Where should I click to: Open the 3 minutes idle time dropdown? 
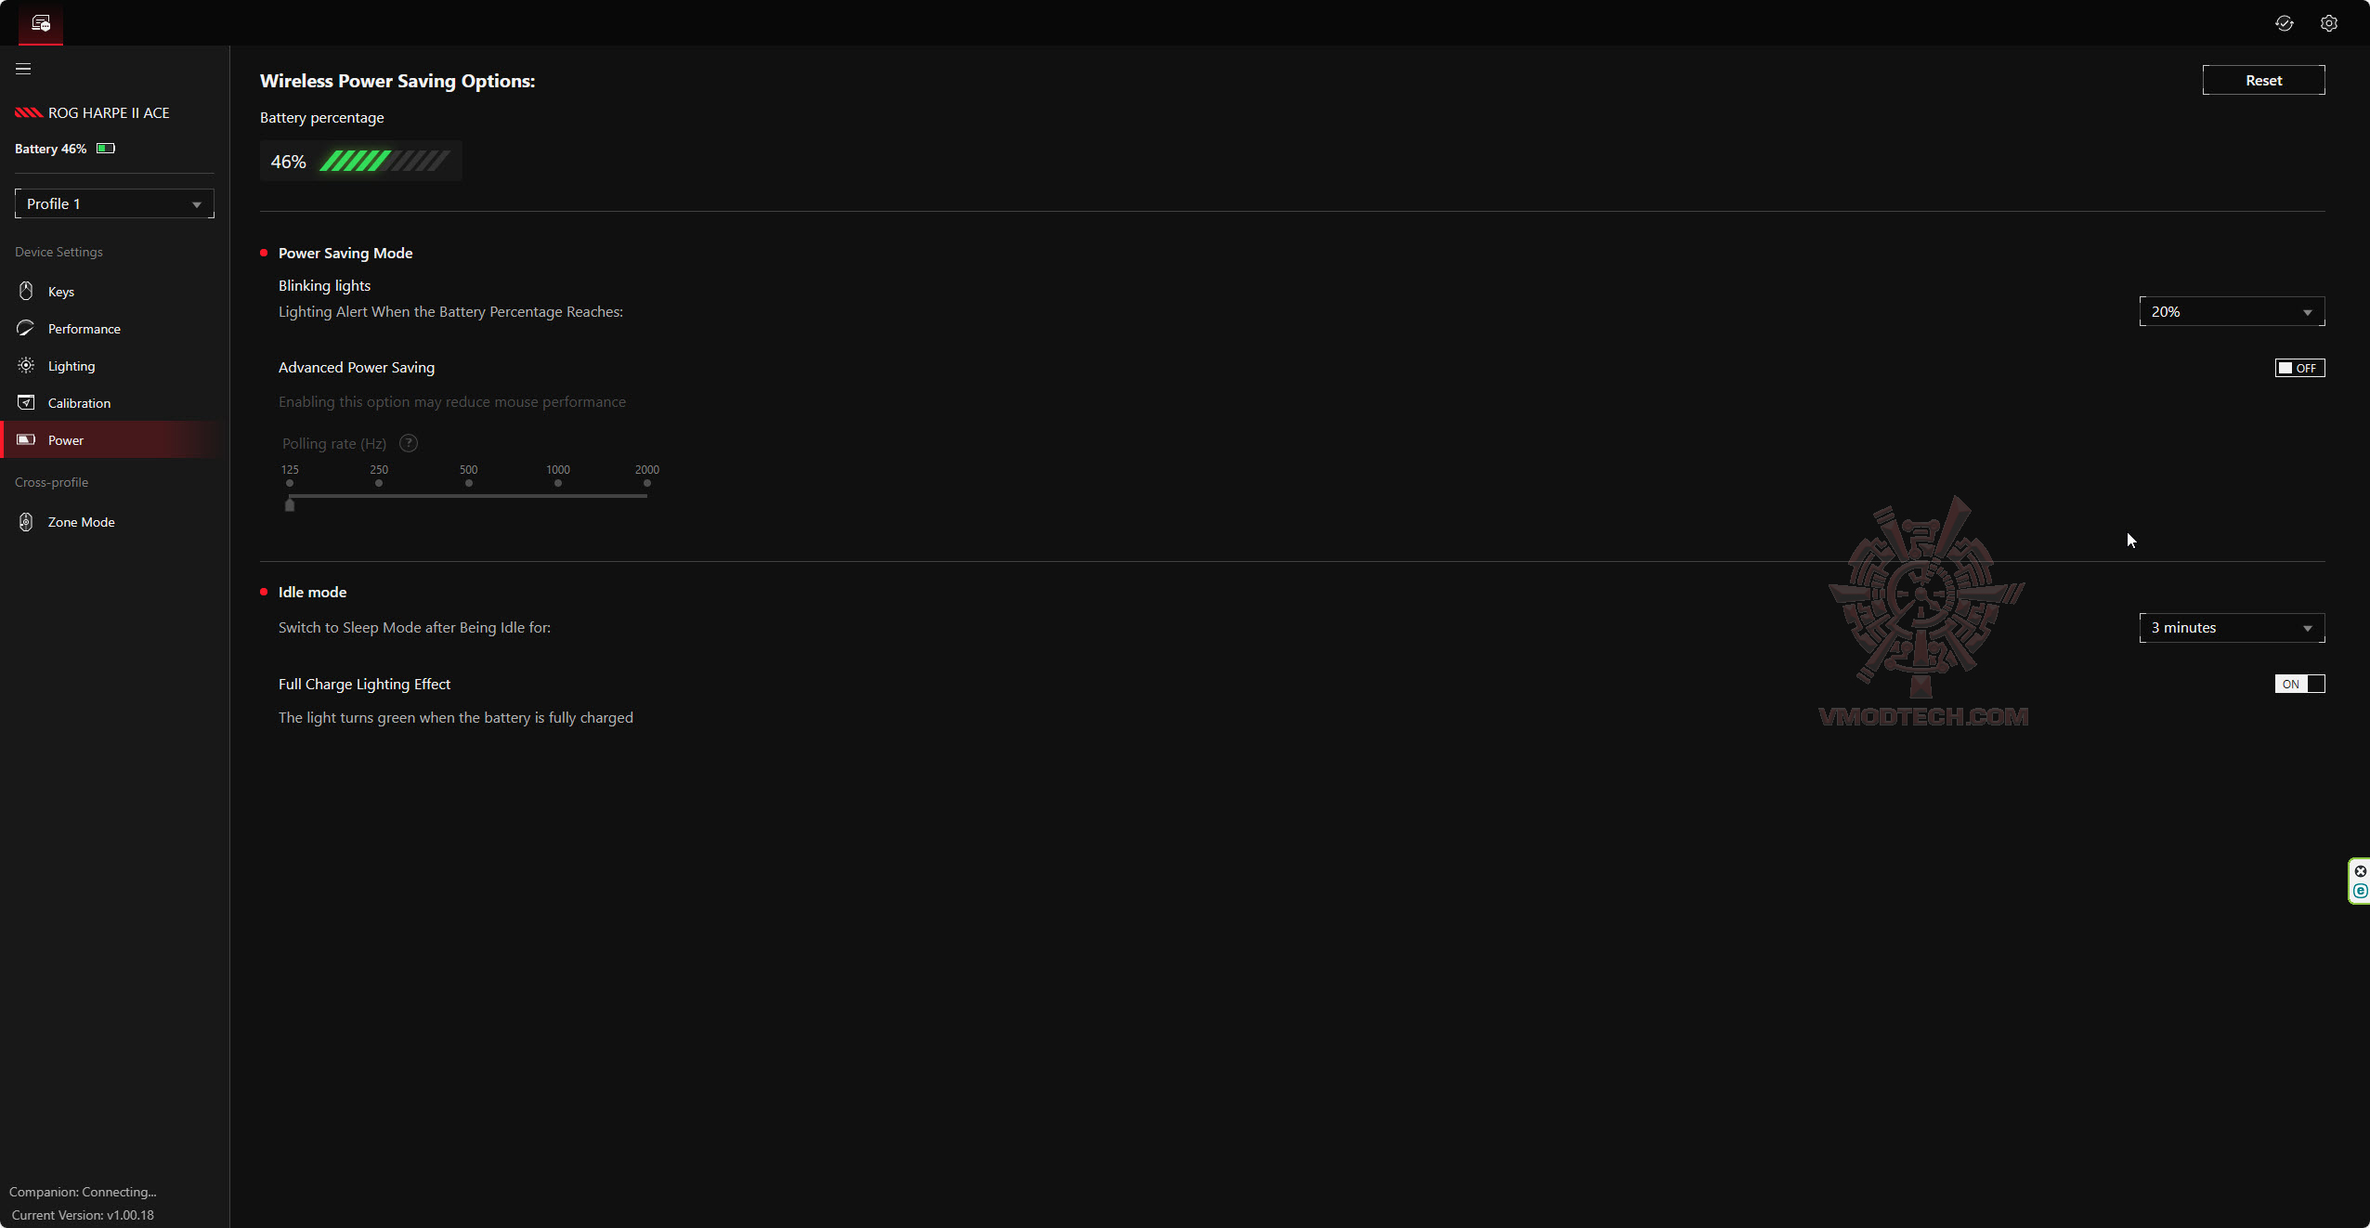[2231, 628]
